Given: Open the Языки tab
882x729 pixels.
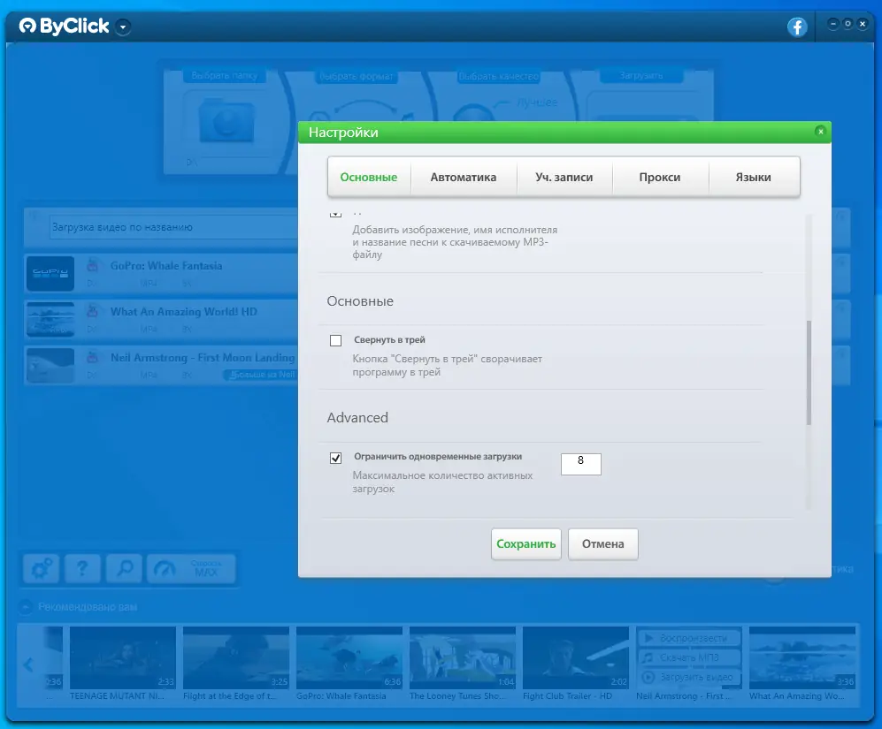Looking at the screenshot, I should point(753,177).
